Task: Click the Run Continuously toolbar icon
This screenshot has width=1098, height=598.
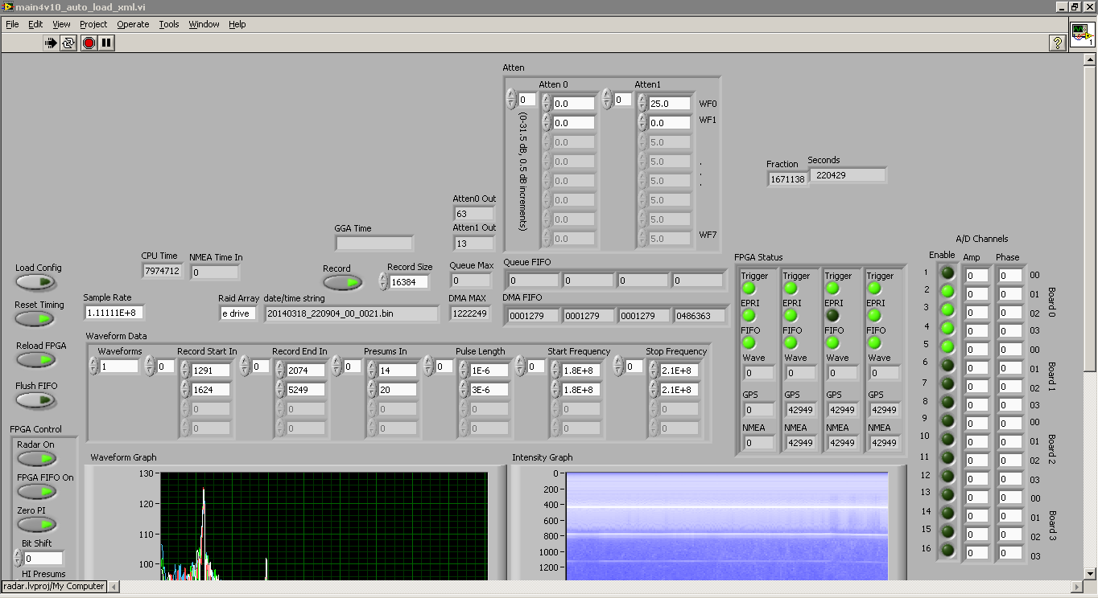Action: tap(68, 43)
